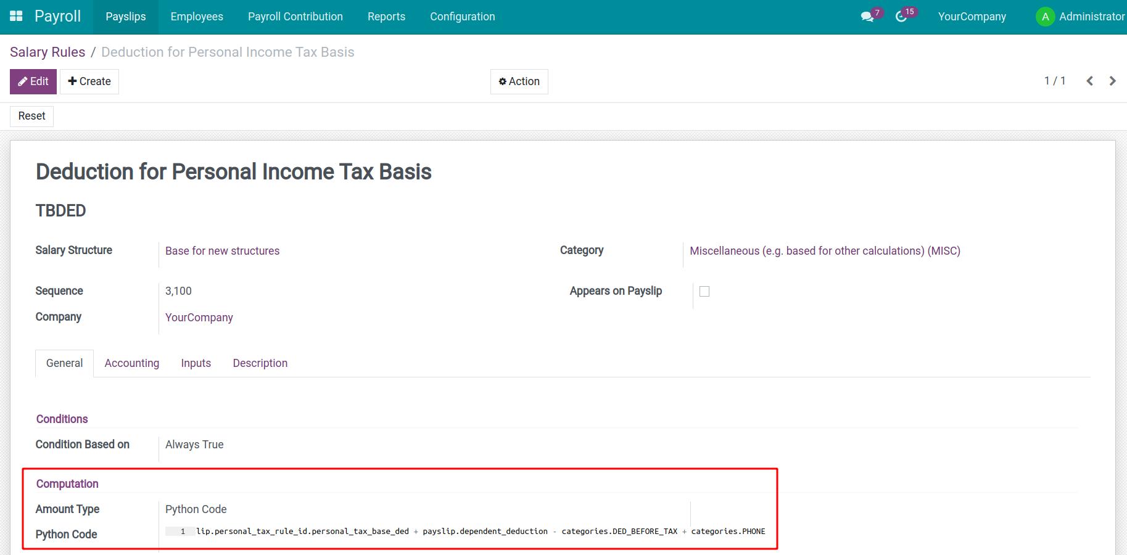The width and height of the screenshot is (1127, 555).
Task: Check the record count indicator 1/1
Action: point(1055,81)
